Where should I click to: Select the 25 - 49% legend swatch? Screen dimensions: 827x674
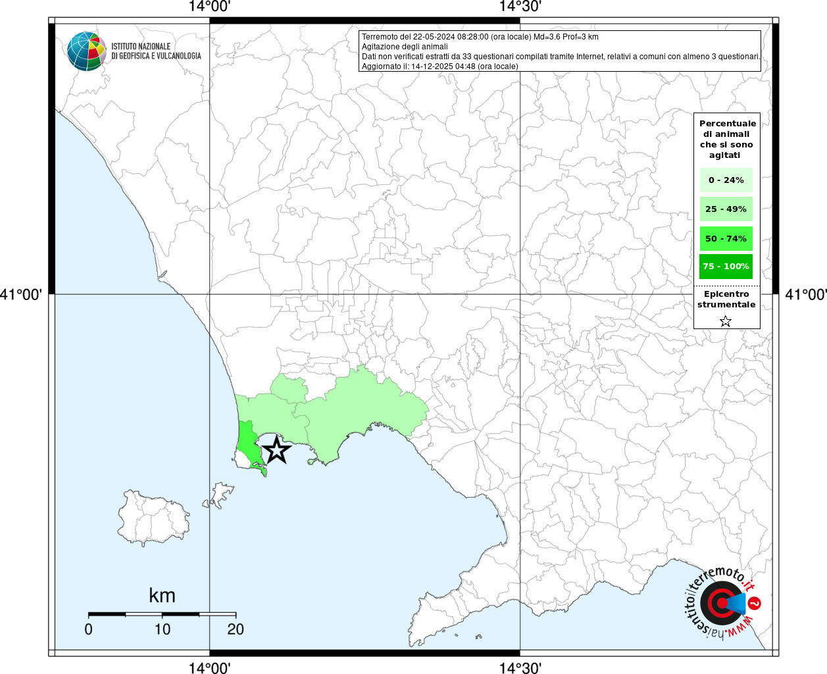726,209
